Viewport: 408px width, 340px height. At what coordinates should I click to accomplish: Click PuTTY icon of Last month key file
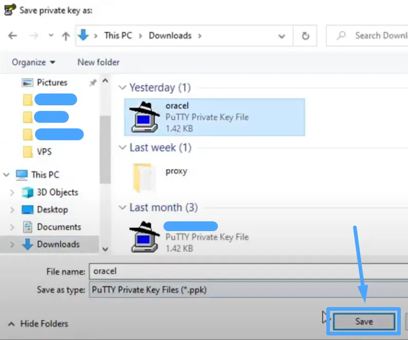pos(144,237)
